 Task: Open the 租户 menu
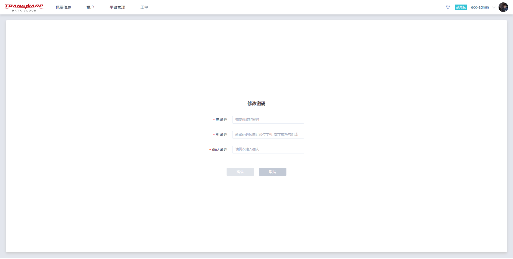[90, 7]
